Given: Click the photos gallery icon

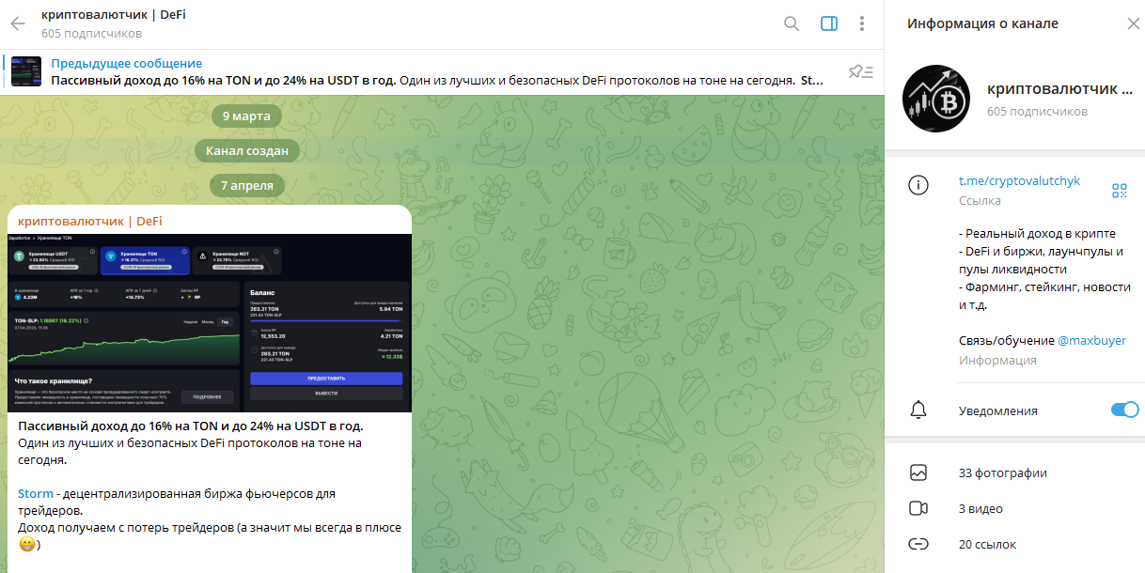Looking at the screenshot, I should coord(918,472).
